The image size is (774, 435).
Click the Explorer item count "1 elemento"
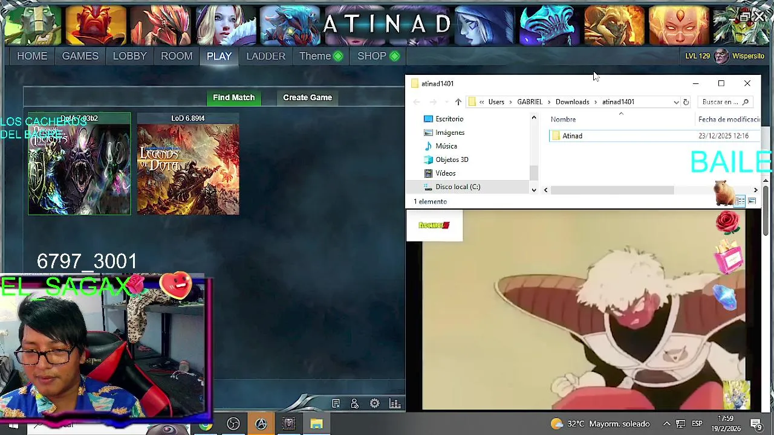(431, 202)
